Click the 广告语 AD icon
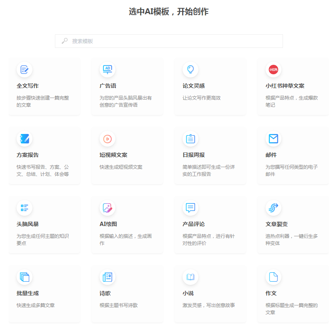The width and height of the screenshot is (330, 324). click(107, 70)
